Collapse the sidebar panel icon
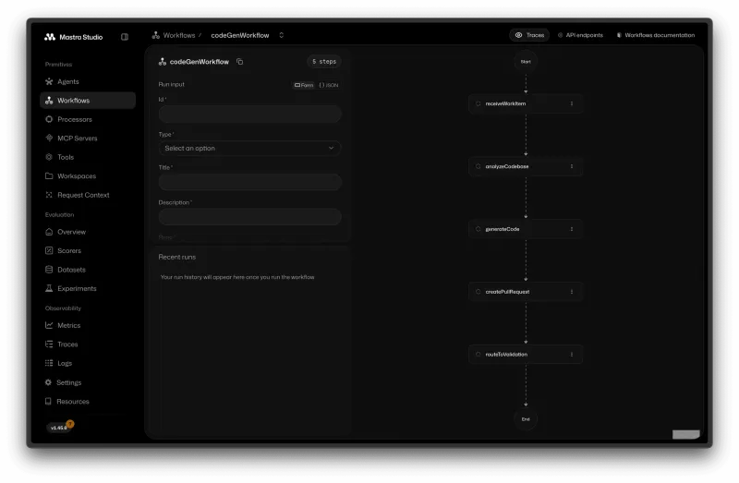The image size is (739, 483). tap(125, 37)
